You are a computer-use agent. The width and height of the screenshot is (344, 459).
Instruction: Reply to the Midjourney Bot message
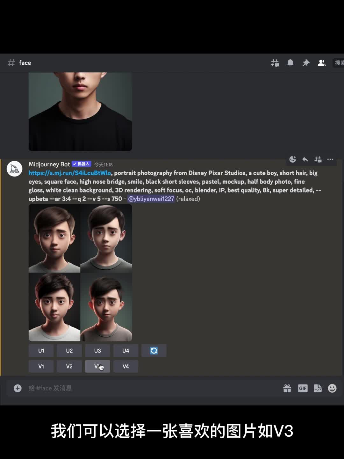click(305, 159)
